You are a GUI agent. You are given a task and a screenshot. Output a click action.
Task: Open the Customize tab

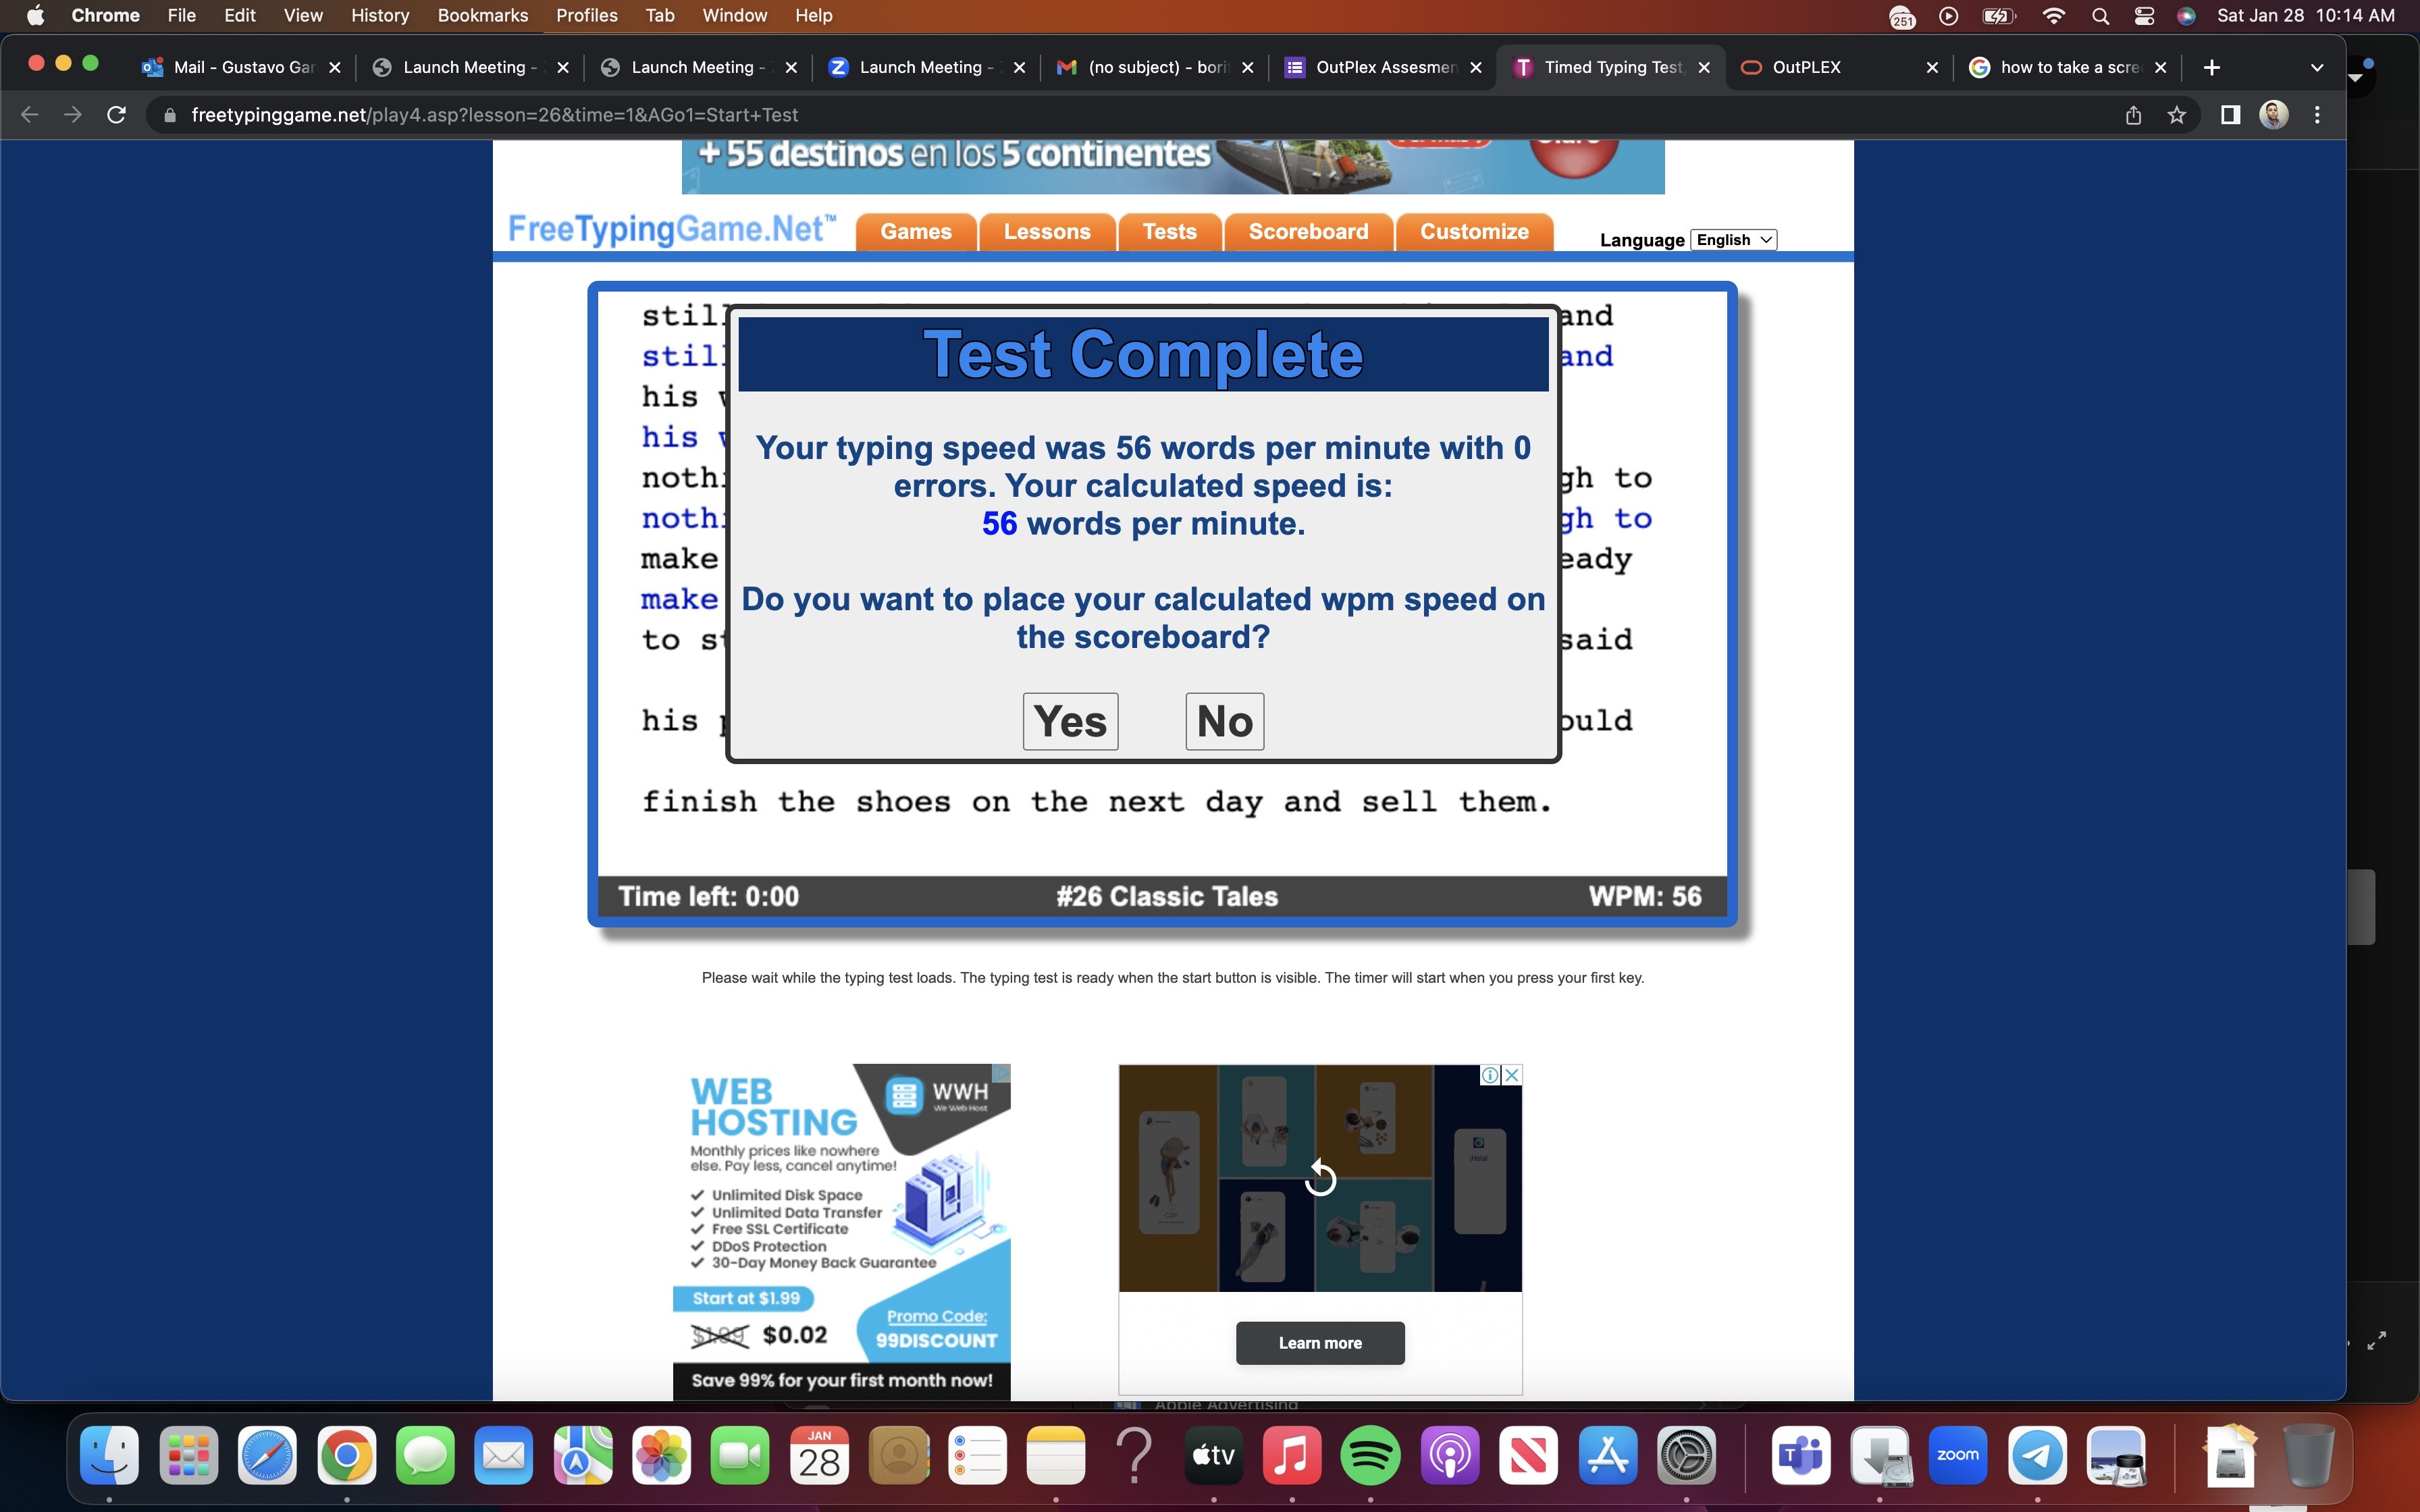[1474, 232]
